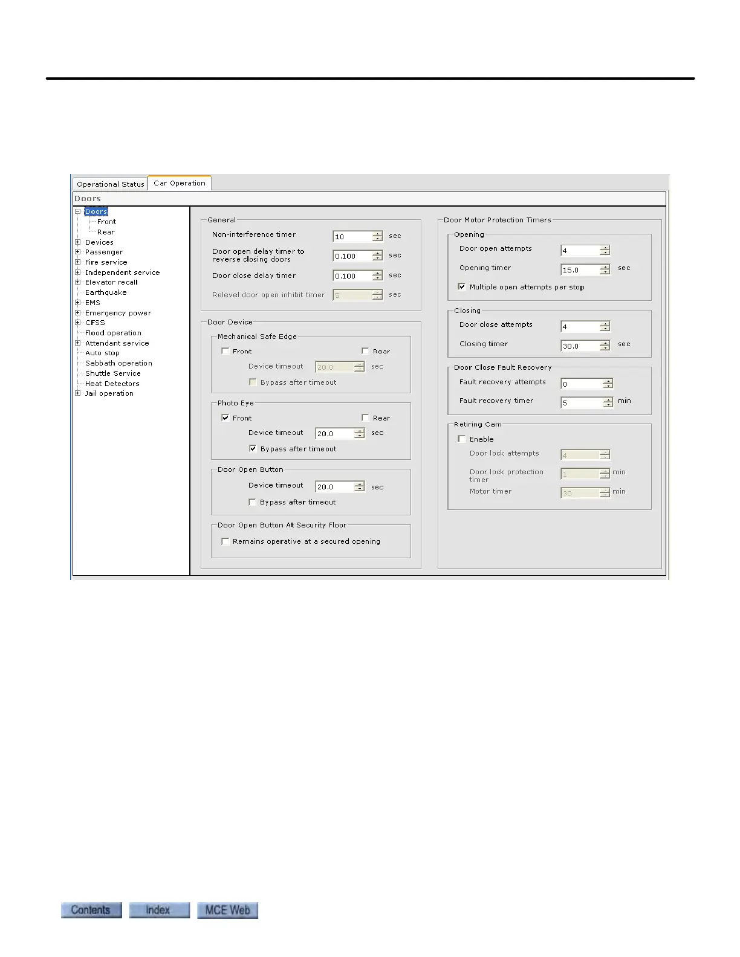Image resolution: width=740 pixels, height=957 pixels.
Task: Expand the Passenger tree node
Action: 78,252
